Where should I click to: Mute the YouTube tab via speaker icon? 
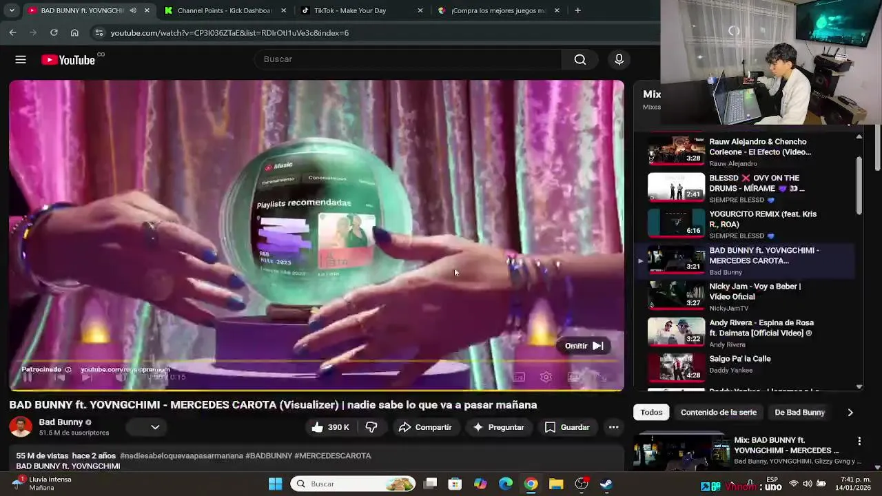coord(133,10)
